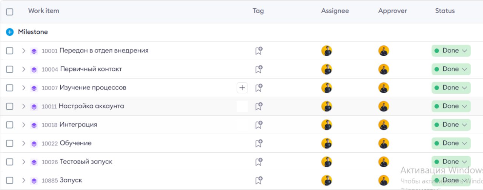Add a tag to Тестовый запуск
This screenshot has height=190, width=483.
[x=258, y=162]
